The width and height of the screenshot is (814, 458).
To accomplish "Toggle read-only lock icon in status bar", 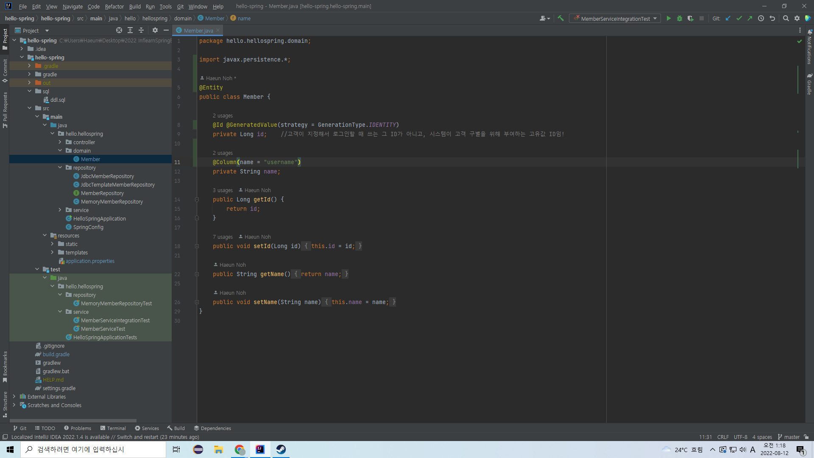I will pyautogui.click(x=806, y=437).
